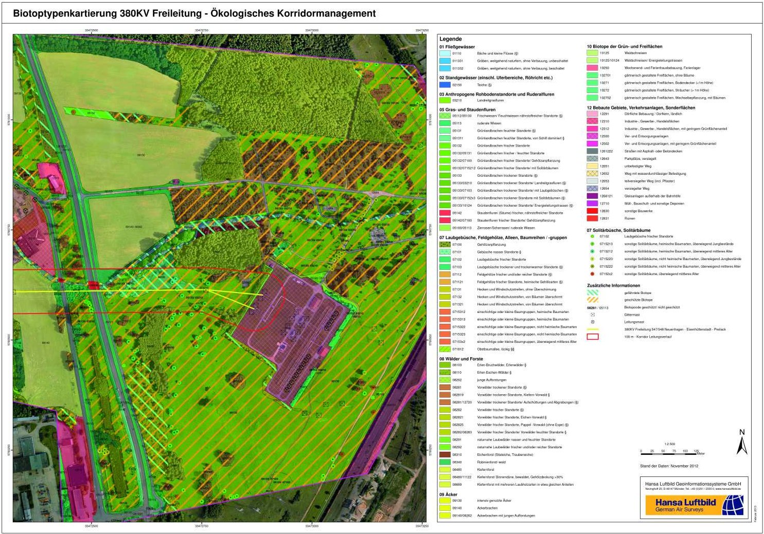Screen dimensions: 764x534
Task: Select the Leitungsmast legend symbol
Action: 593,322
